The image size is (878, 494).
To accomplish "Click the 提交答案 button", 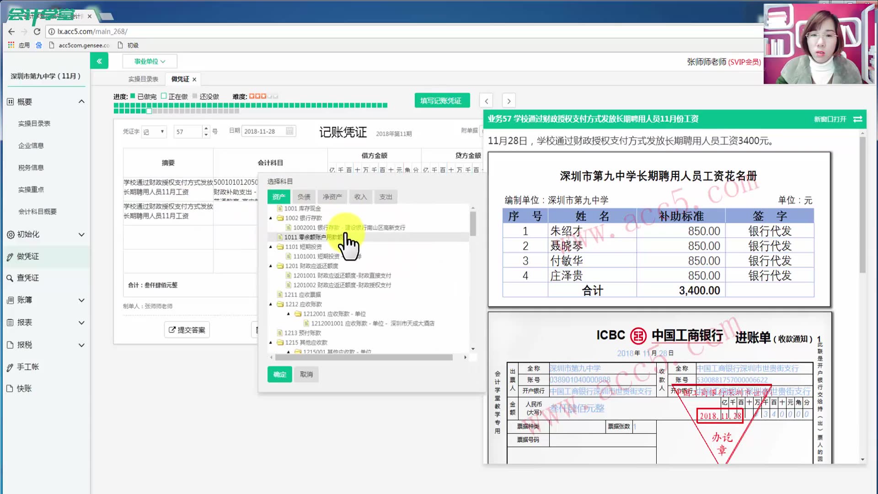I will tap(187, 330).
